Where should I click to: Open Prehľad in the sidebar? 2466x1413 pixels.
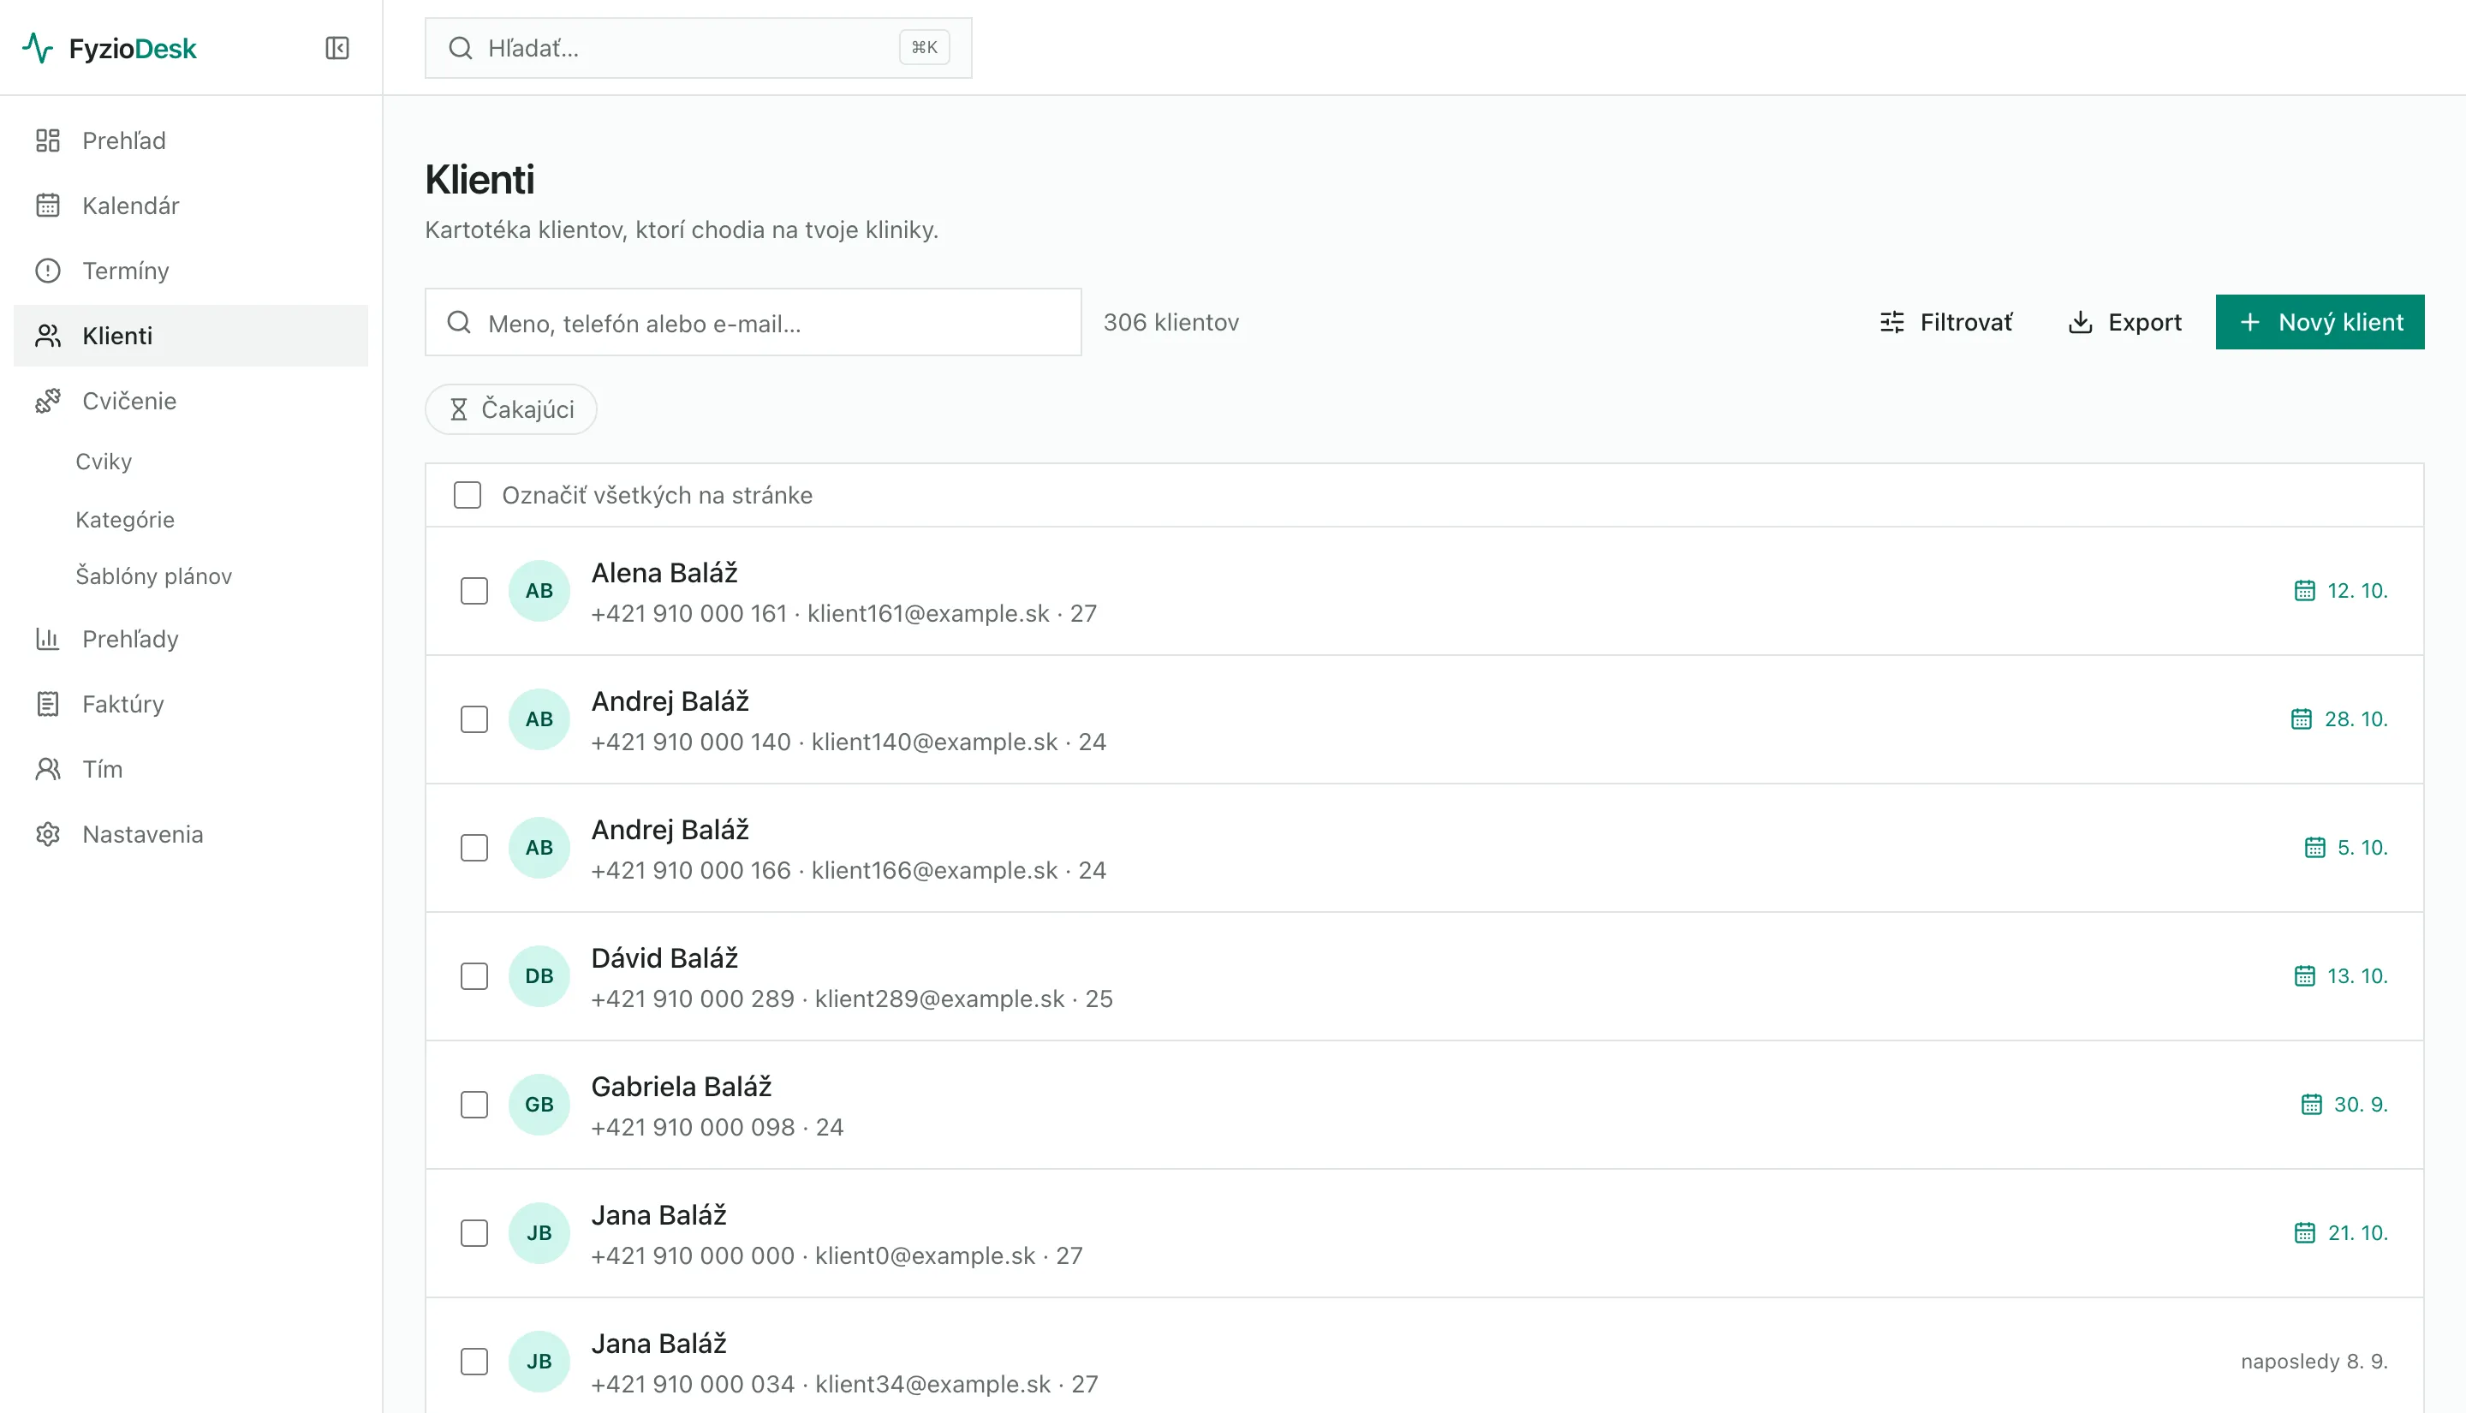pyautogui.click(x=191, y=140)
